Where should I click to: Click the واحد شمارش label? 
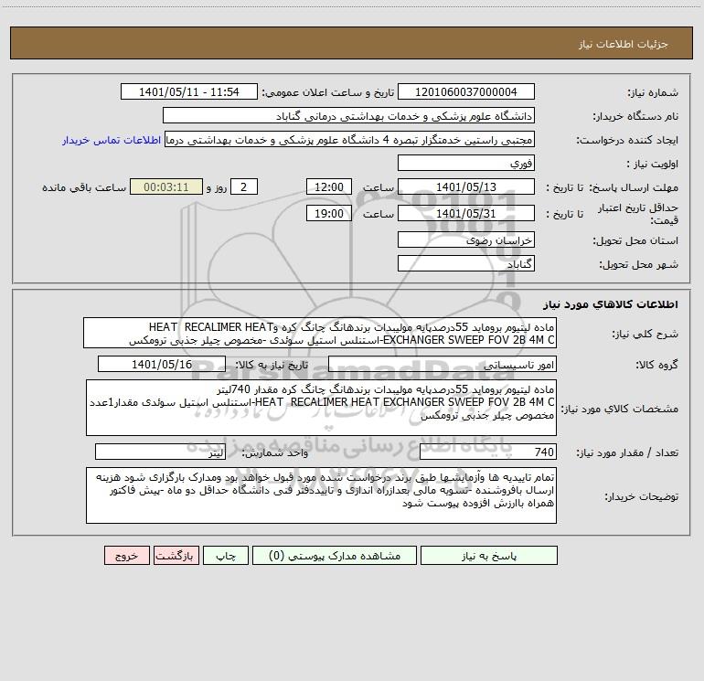point(275,452)
